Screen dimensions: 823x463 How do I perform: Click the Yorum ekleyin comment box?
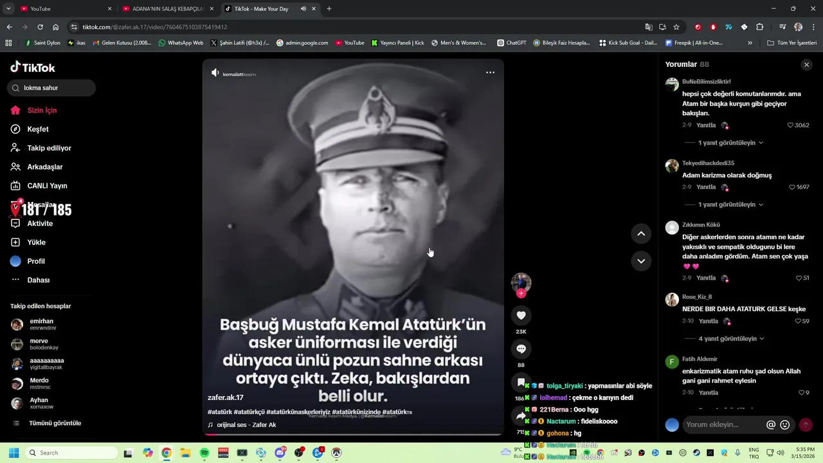[x=724, y=424]
